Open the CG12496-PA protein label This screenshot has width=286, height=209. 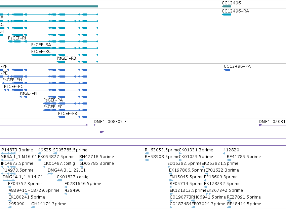237,66
